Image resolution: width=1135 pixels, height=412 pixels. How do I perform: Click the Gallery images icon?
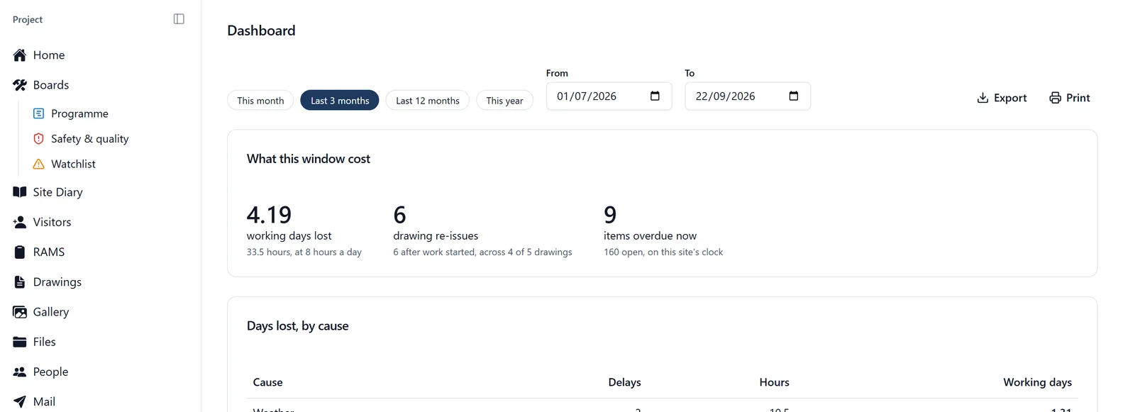click(x=20, y=312)
